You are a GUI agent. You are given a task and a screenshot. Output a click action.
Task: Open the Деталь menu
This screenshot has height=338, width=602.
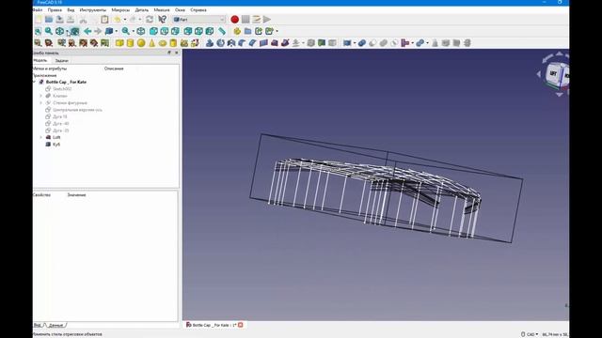[142, 10]
